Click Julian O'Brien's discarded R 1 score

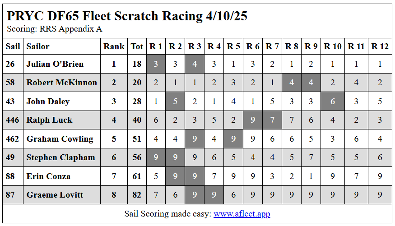coord(156,64)
